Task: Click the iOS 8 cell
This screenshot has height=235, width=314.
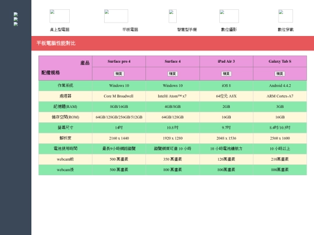Action: tap(226, 85)
